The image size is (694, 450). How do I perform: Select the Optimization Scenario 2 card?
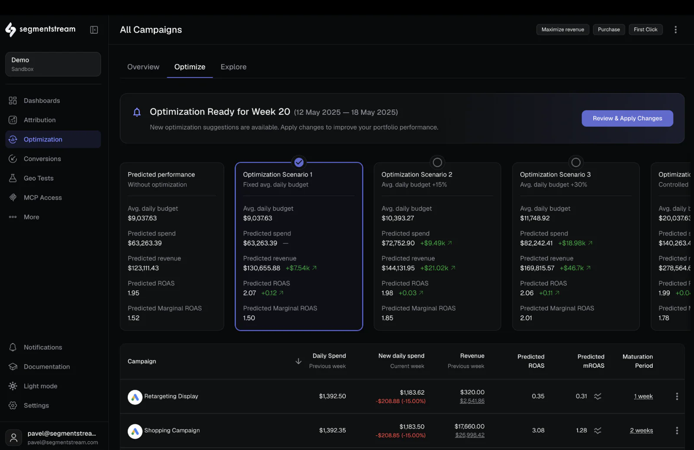(437, 247)
